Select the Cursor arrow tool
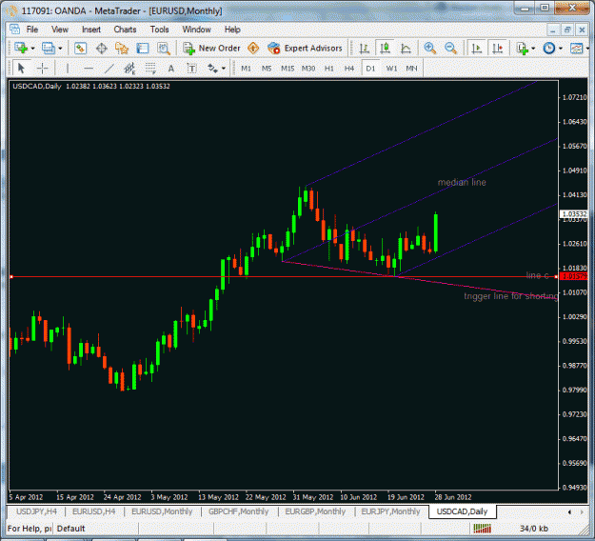The width and height of the screenshot is (595, 541). click(21, 69)
